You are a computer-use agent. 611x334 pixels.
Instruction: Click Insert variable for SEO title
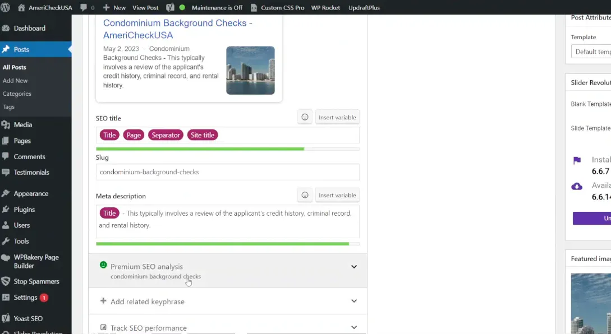pyautogui.click(x=337, y=117)
